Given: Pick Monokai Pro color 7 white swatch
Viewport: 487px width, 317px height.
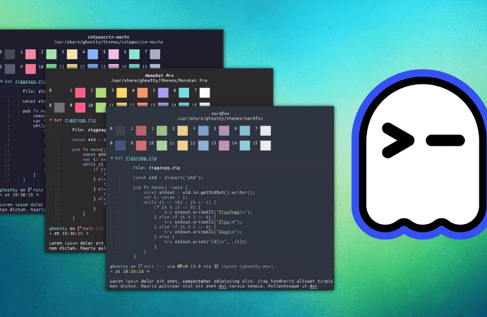Looking at the screenshot, I should (205, 93).
